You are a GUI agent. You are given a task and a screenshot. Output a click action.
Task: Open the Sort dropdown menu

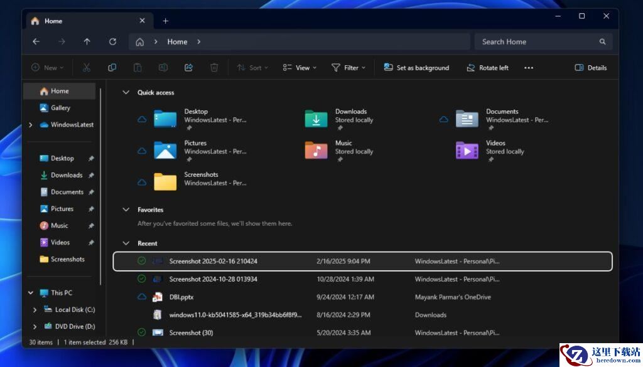[x=252, y=68]
